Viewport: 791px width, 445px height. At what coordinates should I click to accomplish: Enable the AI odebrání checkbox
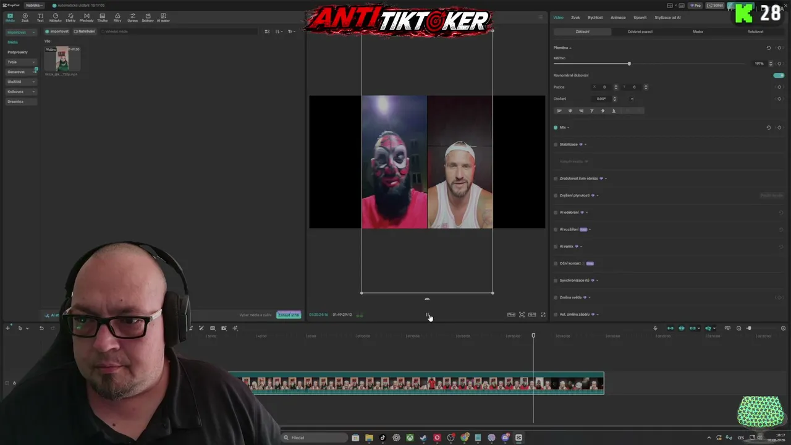[x=556, y=213]
